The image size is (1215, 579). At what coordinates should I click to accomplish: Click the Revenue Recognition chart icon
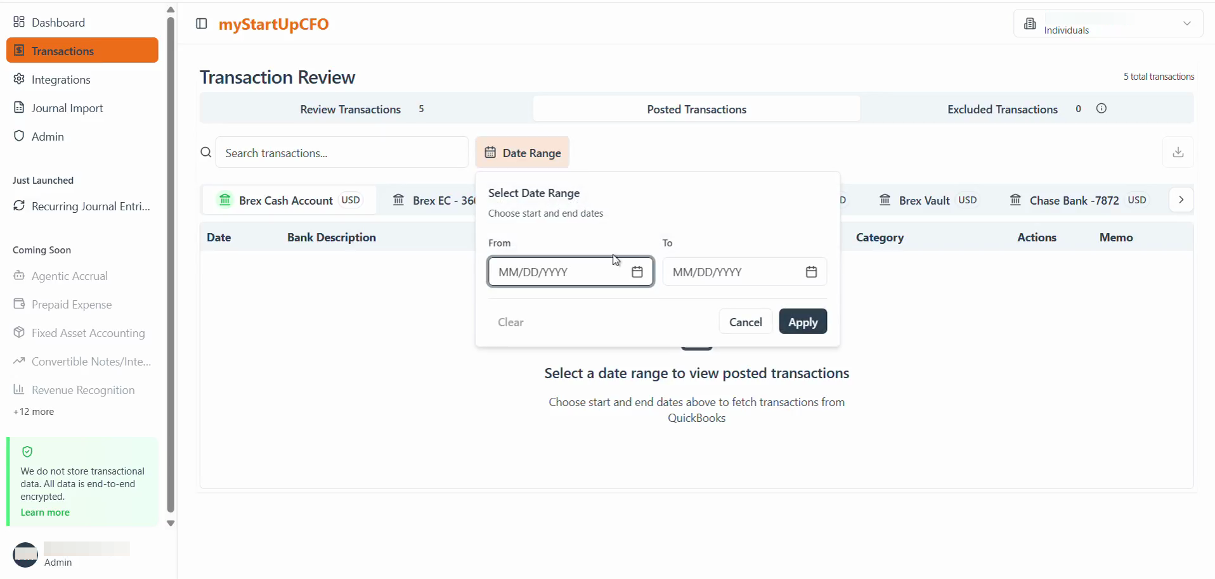point(19,390)
